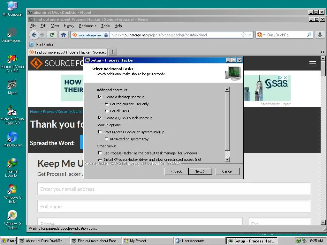Click the padlock site security icon
The width and height of the screenshot is (327, 245).
pos(106,35)
